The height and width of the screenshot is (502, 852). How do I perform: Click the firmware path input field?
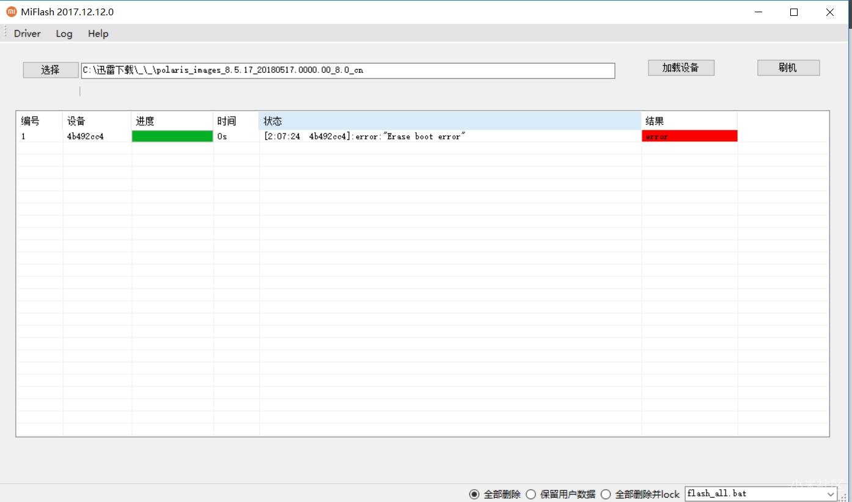pos(348,70)
